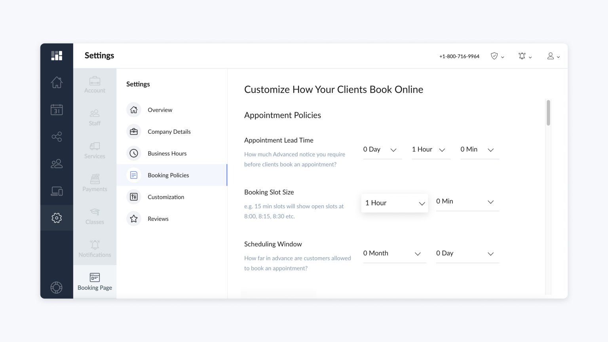The image size is (608, 342).
Task: Select Booking Policies in settings menu
Action: pyautogui.click(x=172, y=175)
